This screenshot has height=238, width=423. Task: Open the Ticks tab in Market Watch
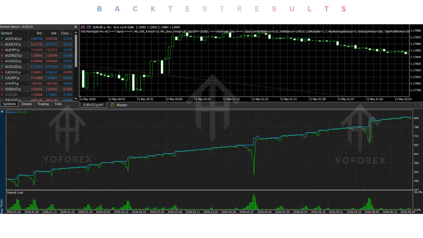tap(58, 104)
